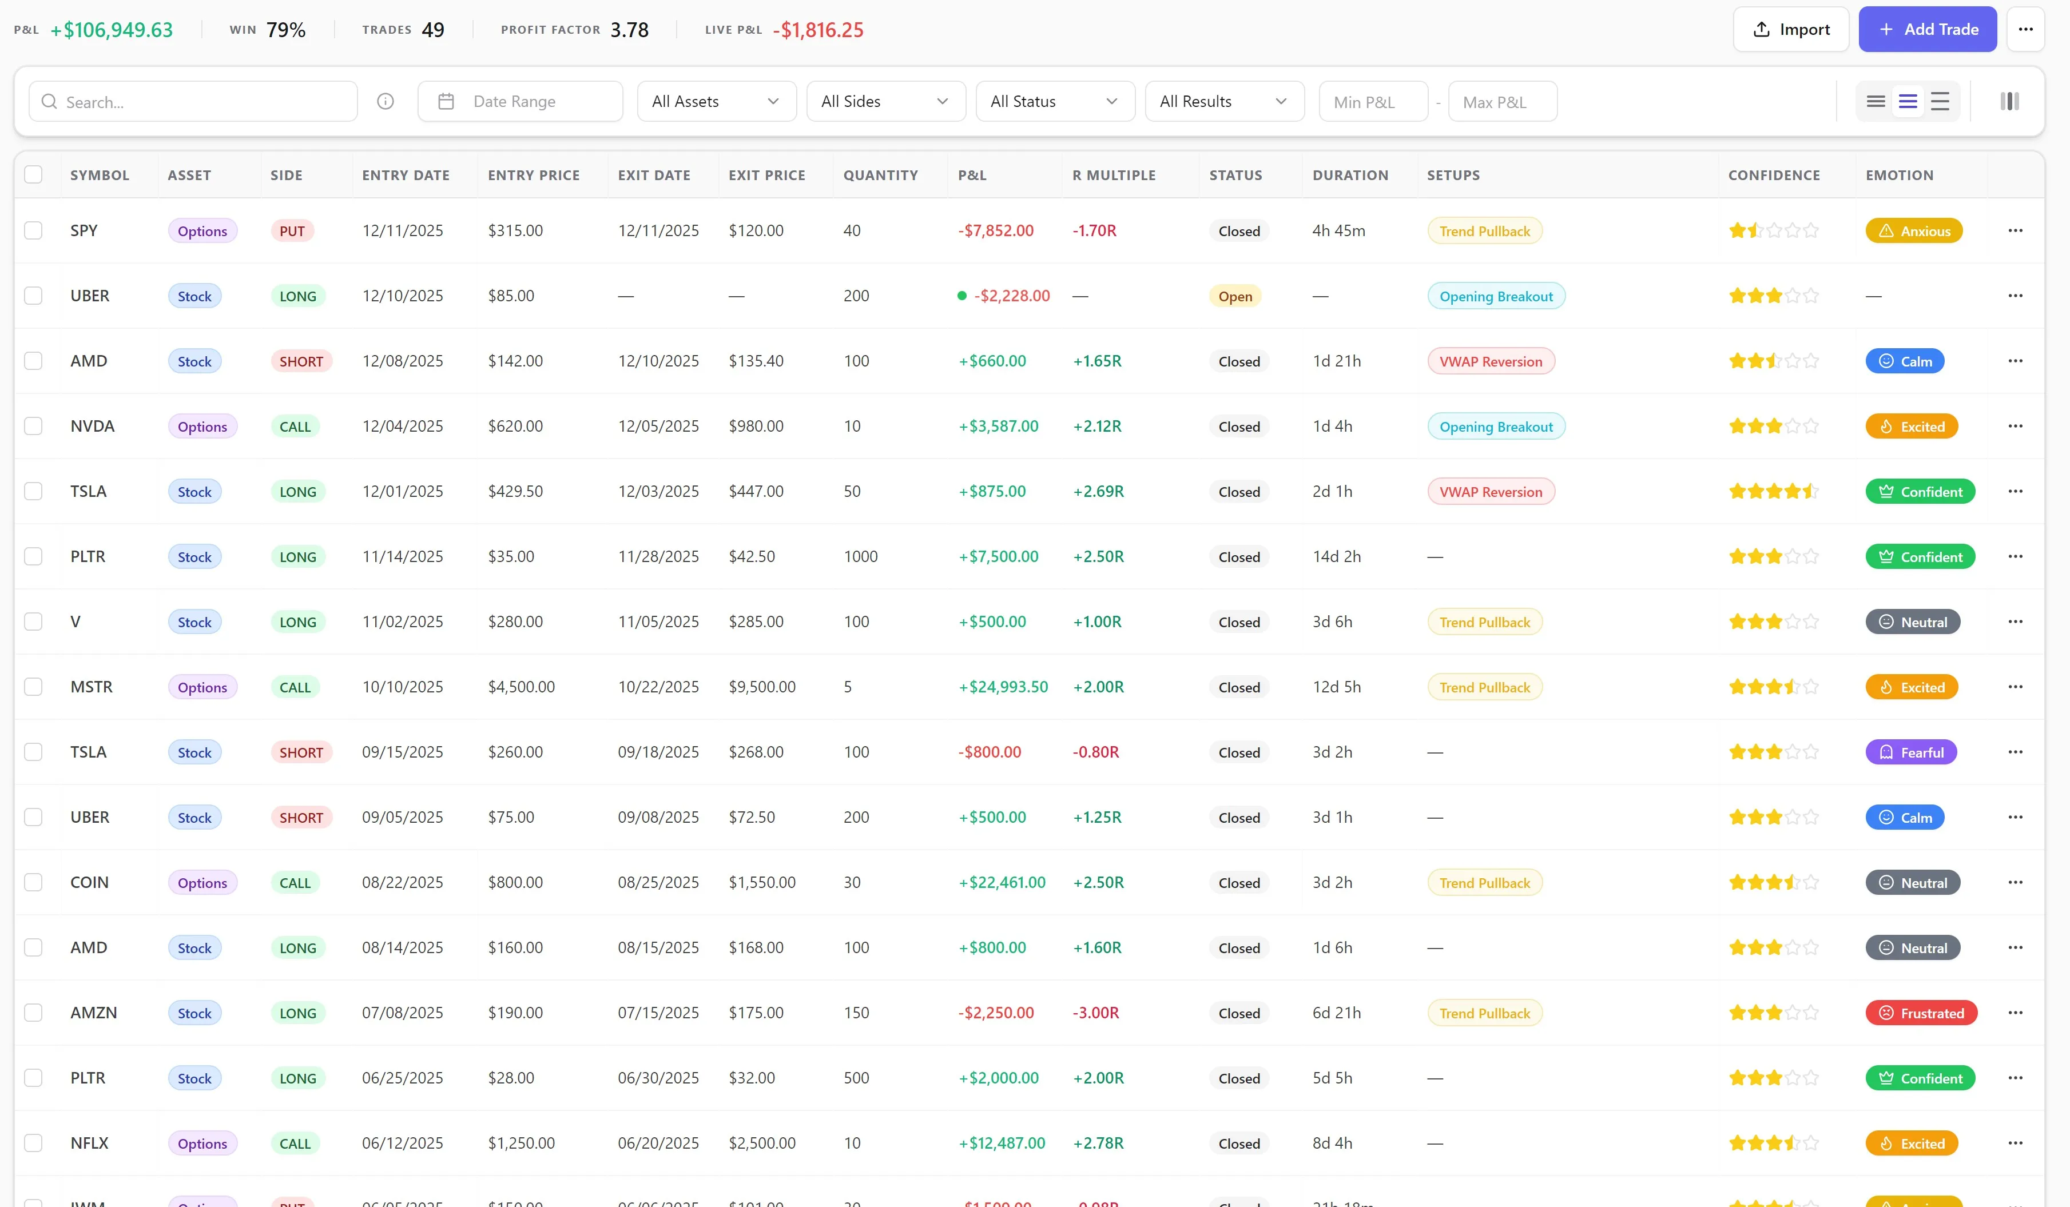The height and width of the screenshot is (1207, 2070).
Task: Click the calendar icon in Date Range
Action: click(446, 102)
